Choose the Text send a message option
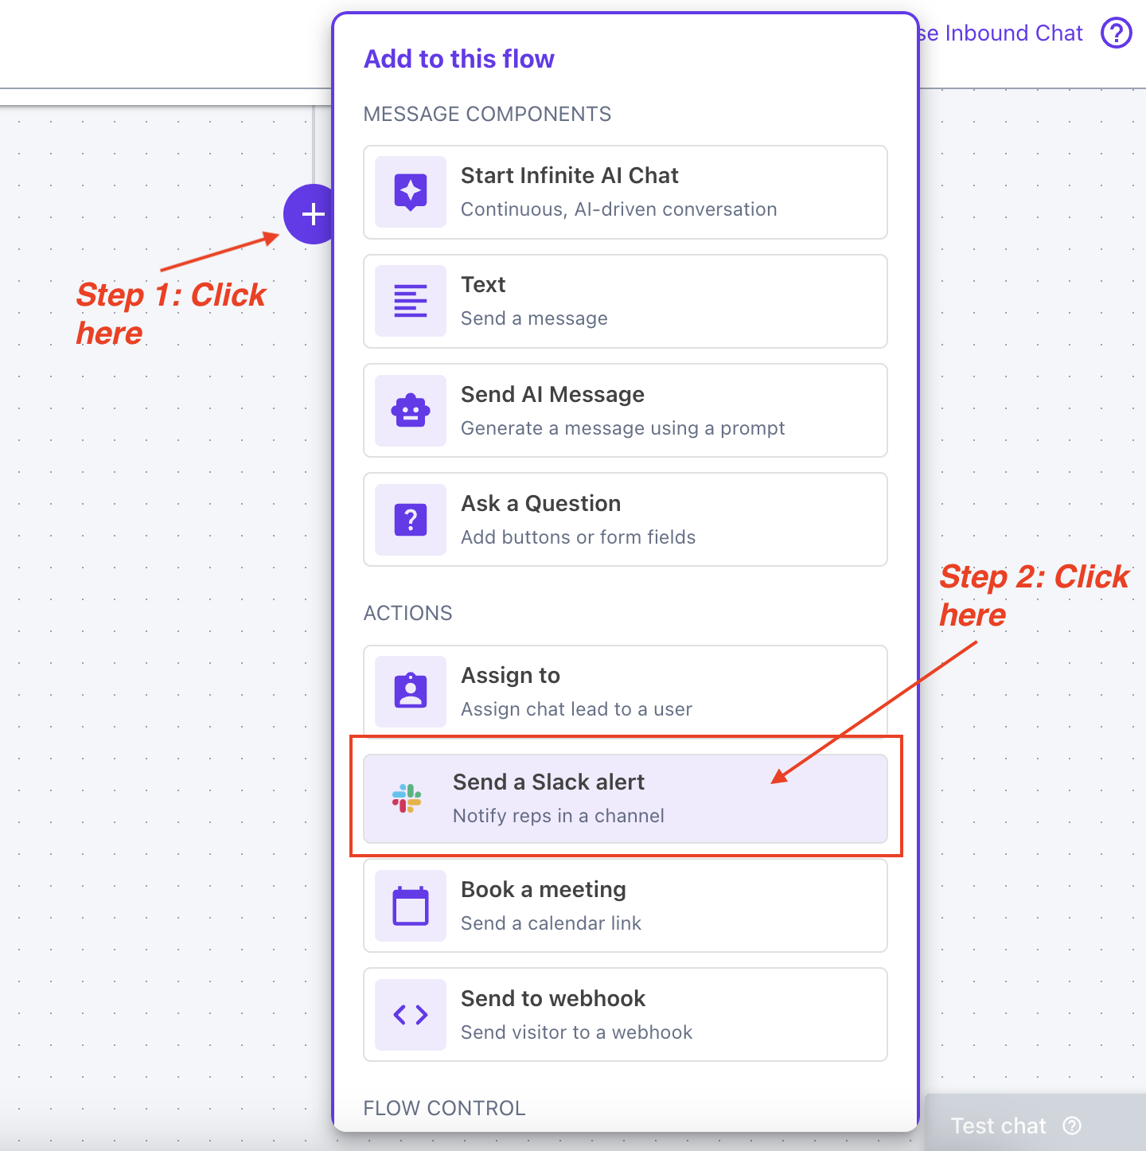This screenshot has height=1151, width=1146. tap(626, 301)
